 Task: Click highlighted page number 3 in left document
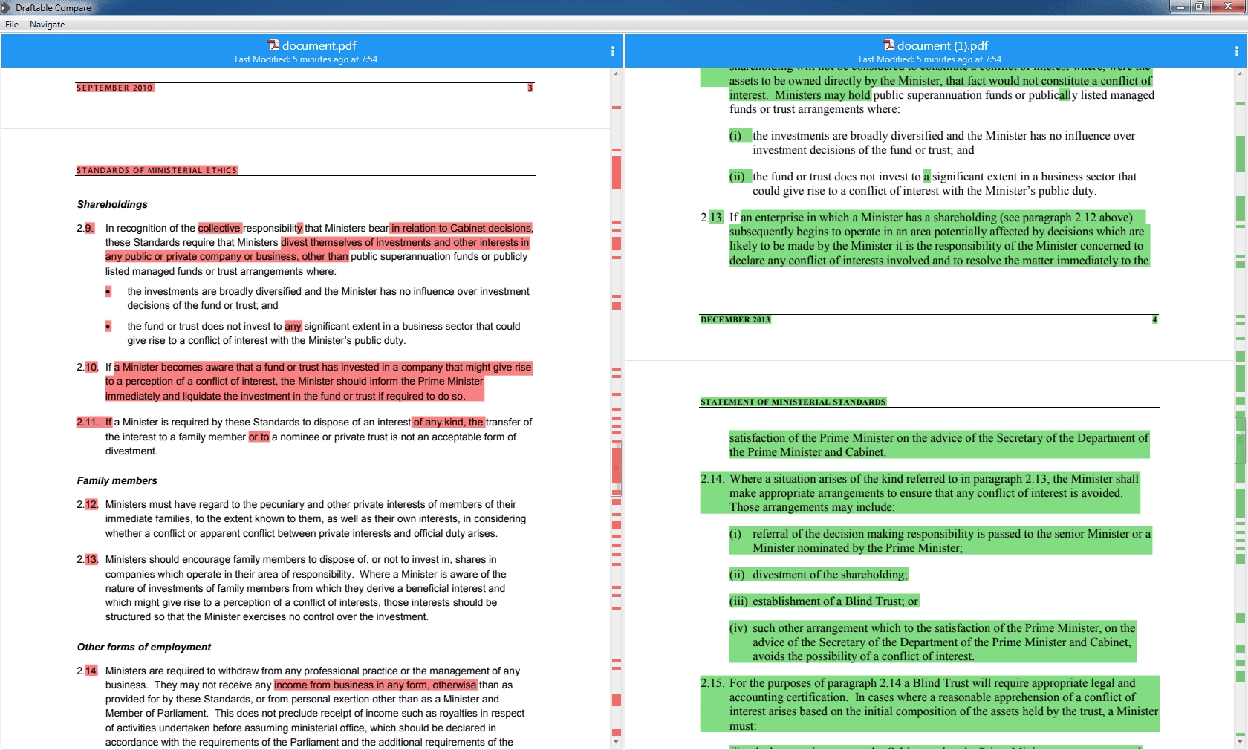point(530,88)
